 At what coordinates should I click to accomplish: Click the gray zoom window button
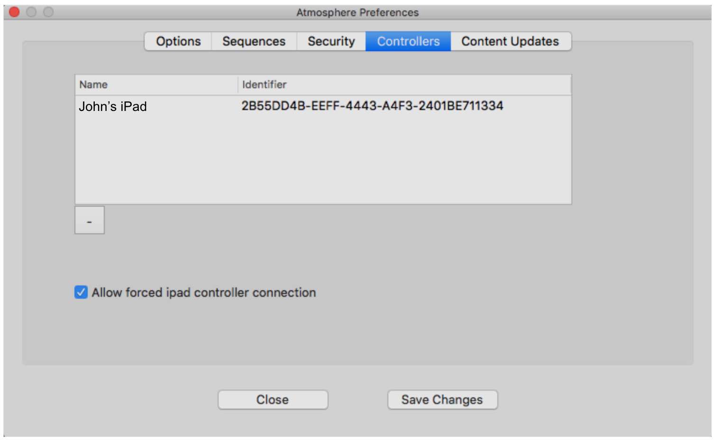click(48, 12)
